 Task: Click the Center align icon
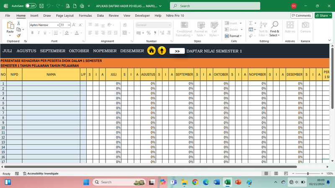[97, 33]
